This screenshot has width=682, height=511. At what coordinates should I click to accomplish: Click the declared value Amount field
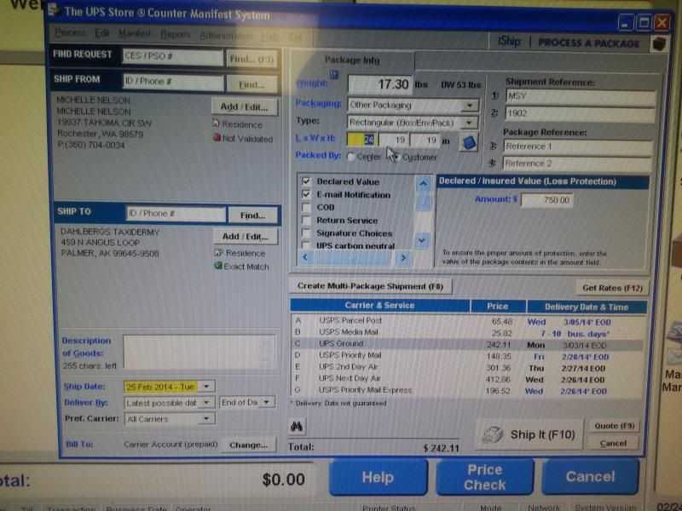pos(546,200)
